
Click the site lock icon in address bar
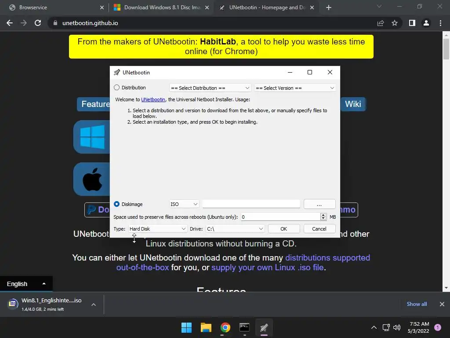point(55,23)
